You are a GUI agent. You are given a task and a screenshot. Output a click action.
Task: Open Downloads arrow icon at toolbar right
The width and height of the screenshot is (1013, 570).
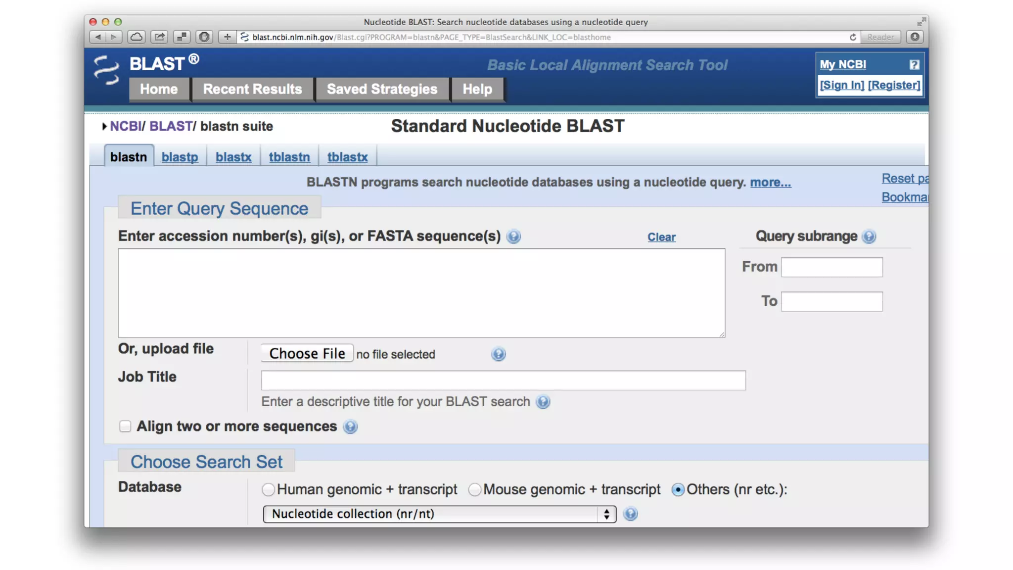[x=915, y=37]
